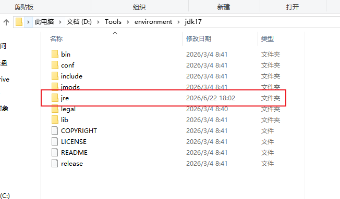
Task: Click the 文件夹 type cell for lib
Action: [271, 120]
